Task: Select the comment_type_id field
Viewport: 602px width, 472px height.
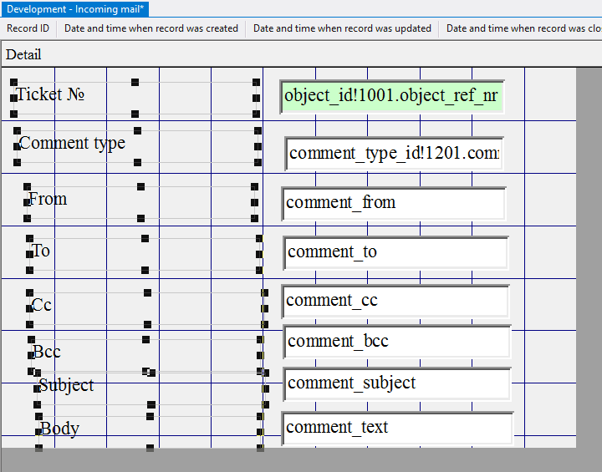Action: 393,154
